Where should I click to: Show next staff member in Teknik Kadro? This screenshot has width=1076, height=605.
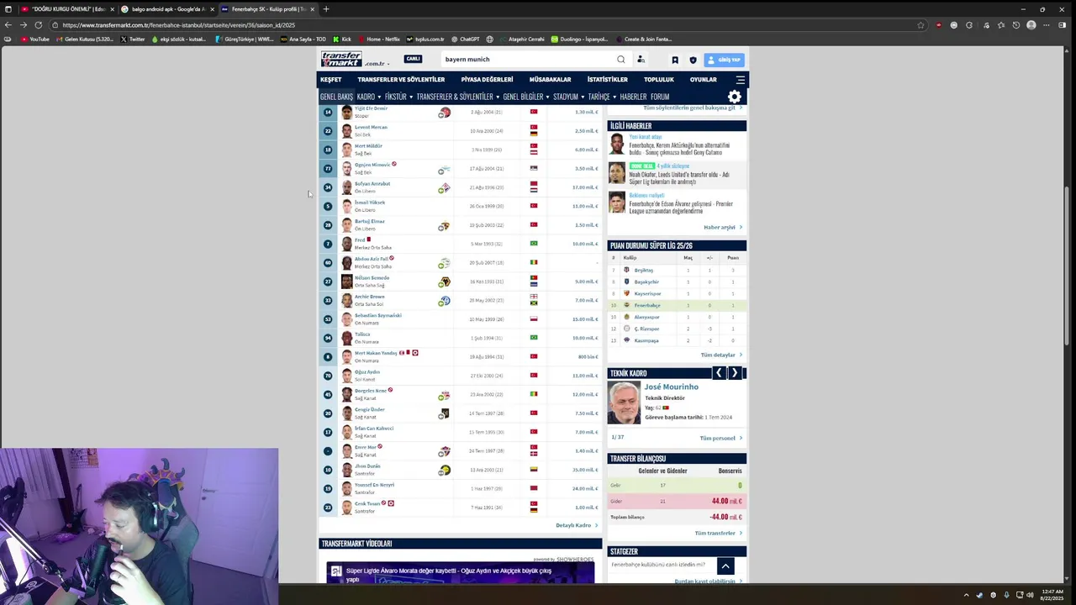(x=735, y=373)
